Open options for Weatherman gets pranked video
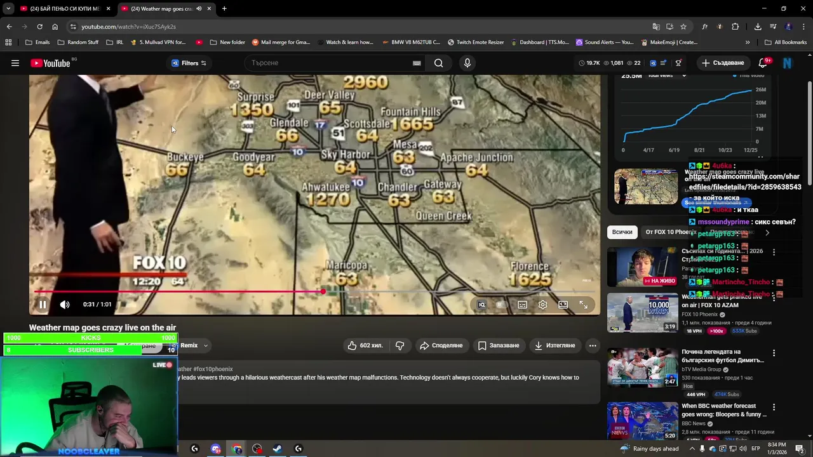 [x=774, y=298]
